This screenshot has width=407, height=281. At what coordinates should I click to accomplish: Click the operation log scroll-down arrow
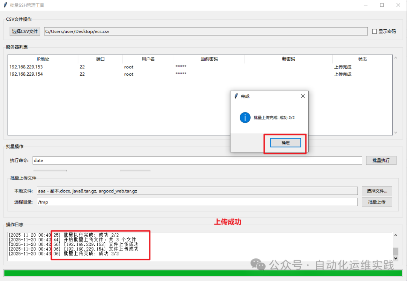coord(396,258)
